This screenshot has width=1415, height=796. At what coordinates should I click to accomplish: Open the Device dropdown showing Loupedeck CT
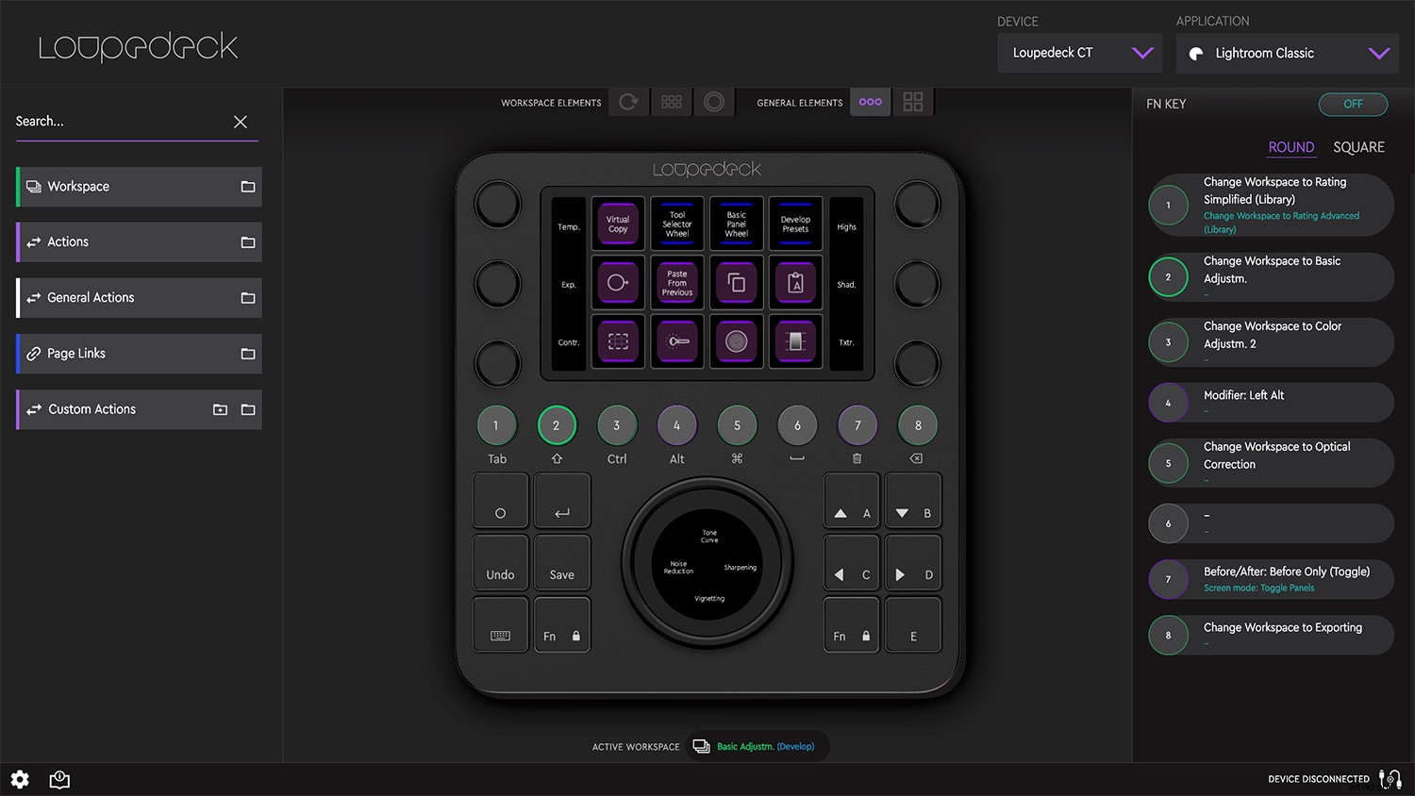(1079, 53)
